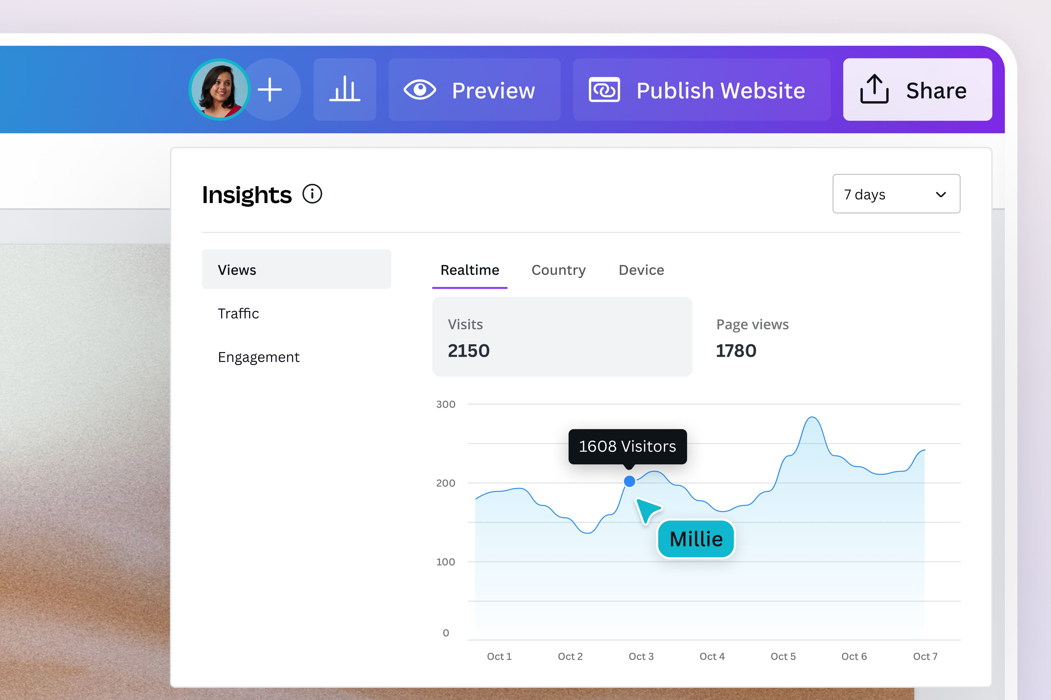
Task: Select the Visits metric card
Action: 562,337
